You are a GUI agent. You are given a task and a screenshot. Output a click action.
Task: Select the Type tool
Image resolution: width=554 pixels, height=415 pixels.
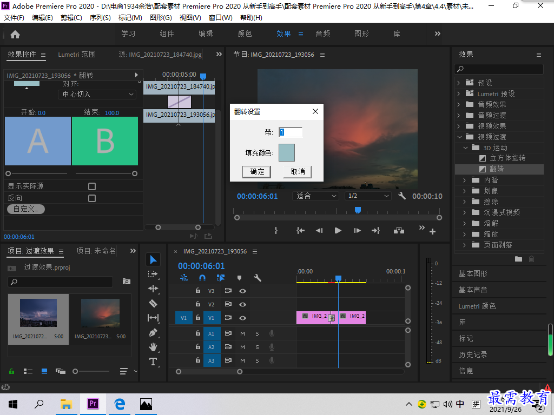pos(153,362)
